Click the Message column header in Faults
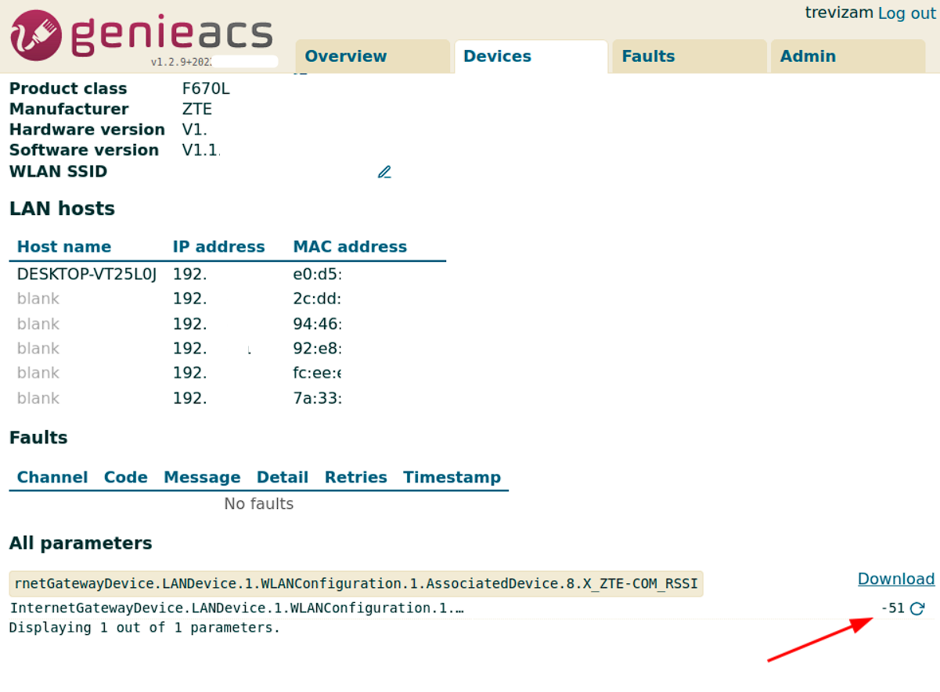 (x=202, y=478)
